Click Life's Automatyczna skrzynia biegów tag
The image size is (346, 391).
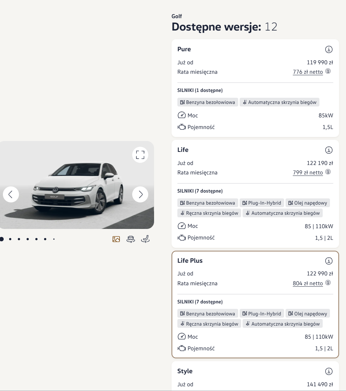(283, 213)
